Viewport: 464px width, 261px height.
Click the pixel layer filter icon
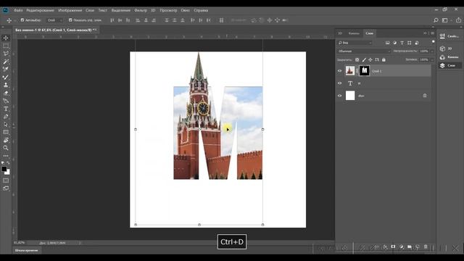pyautogui.click(x=387, y=43)
